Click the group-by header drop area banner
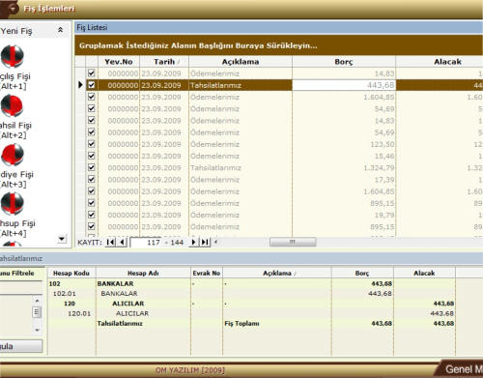This screenshot has height=378, width=483. pos(279,45)
